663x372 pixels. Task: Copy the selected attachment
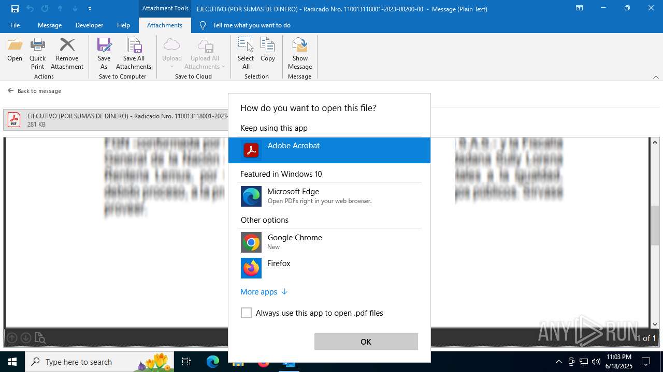click(x=268, y=50)
